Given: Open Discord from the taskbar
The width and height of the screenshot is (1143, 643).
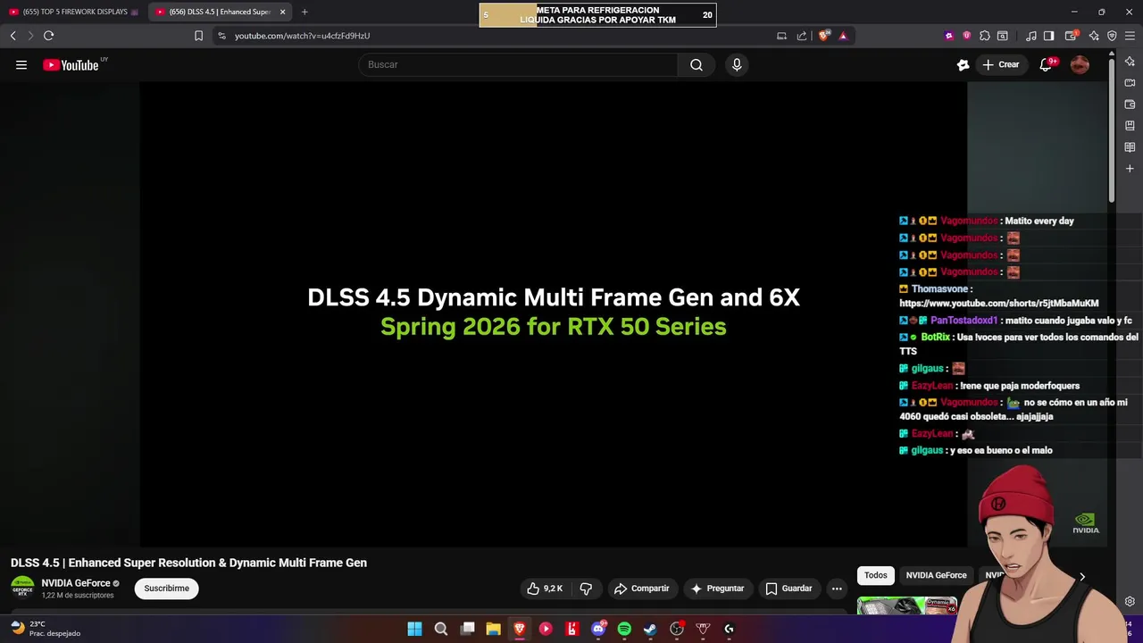Looking at the screenshot, I should coord(598,629).
